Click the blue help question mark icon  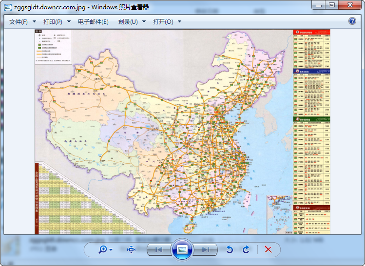pyautogui.click(x=352, y=21)
